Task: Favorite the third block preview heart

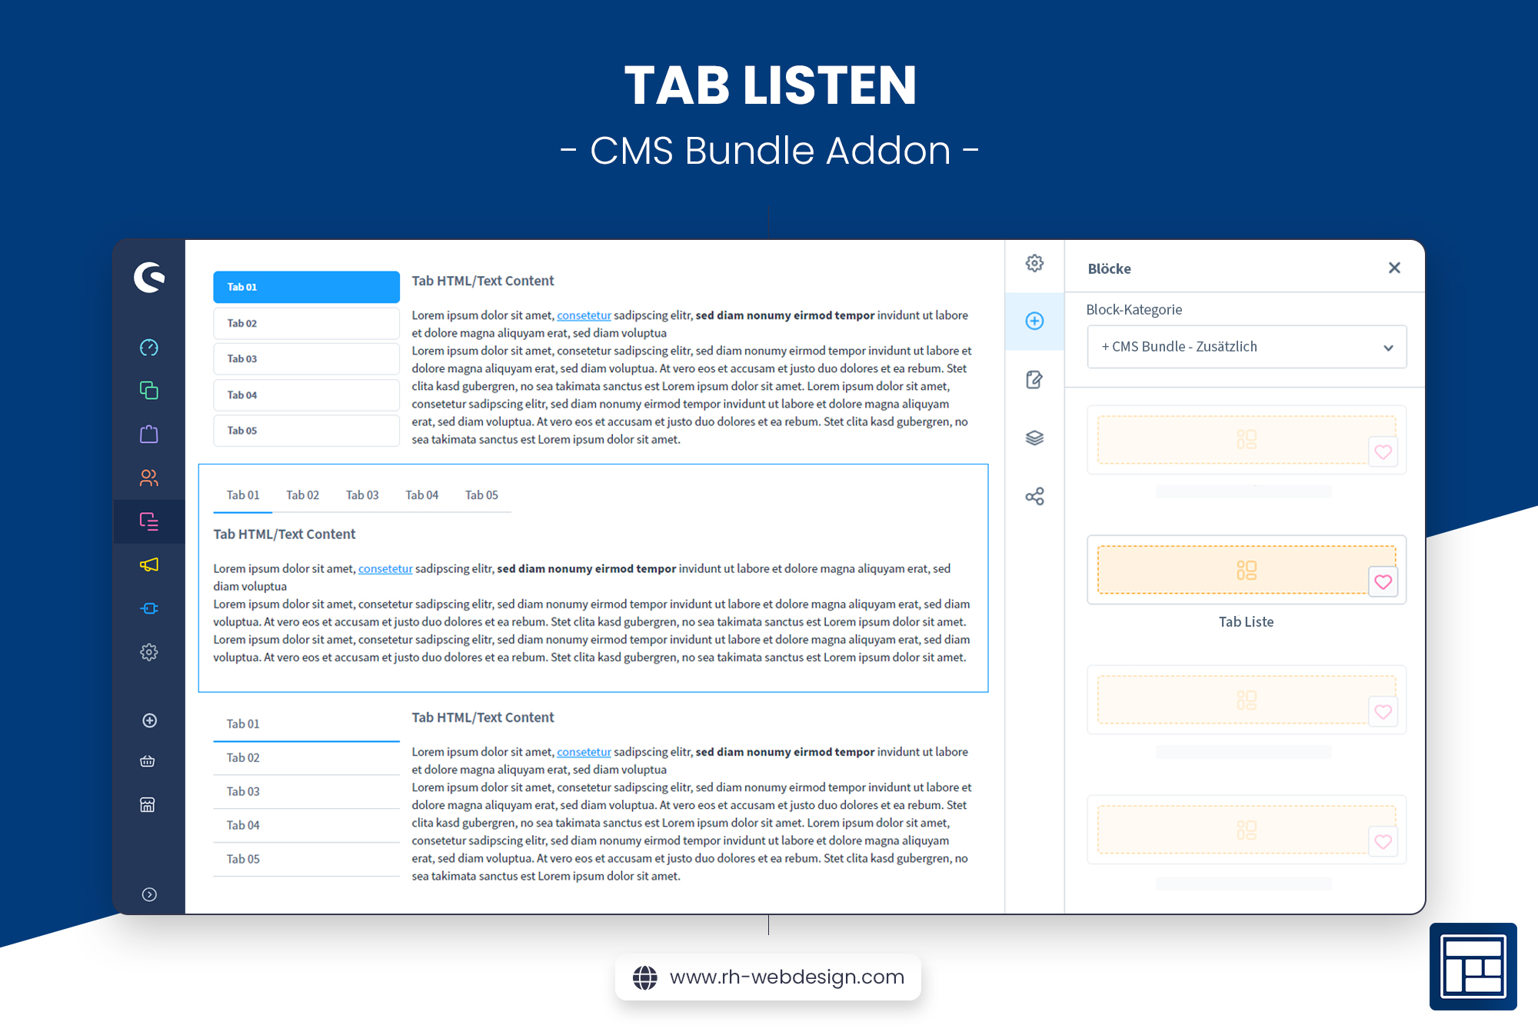Action: [x=1383, y=712]
